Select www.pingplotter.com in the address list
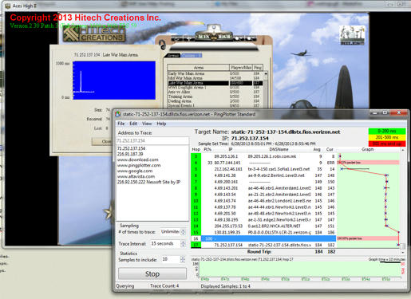This screenshot has width=411, height=299. 139,165
